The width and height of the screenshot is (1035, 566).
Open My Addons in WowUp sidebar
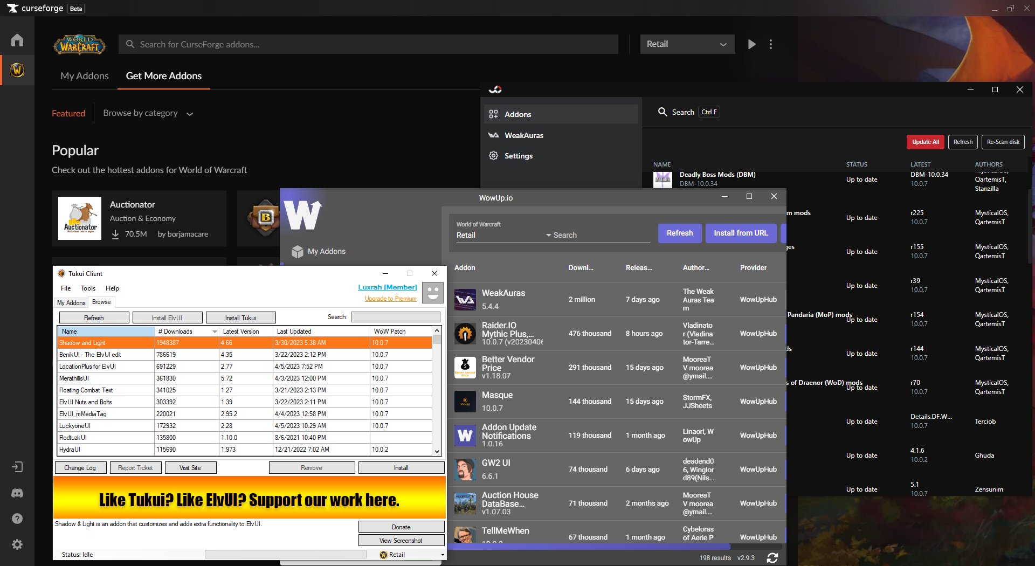[x=319, y=251]
